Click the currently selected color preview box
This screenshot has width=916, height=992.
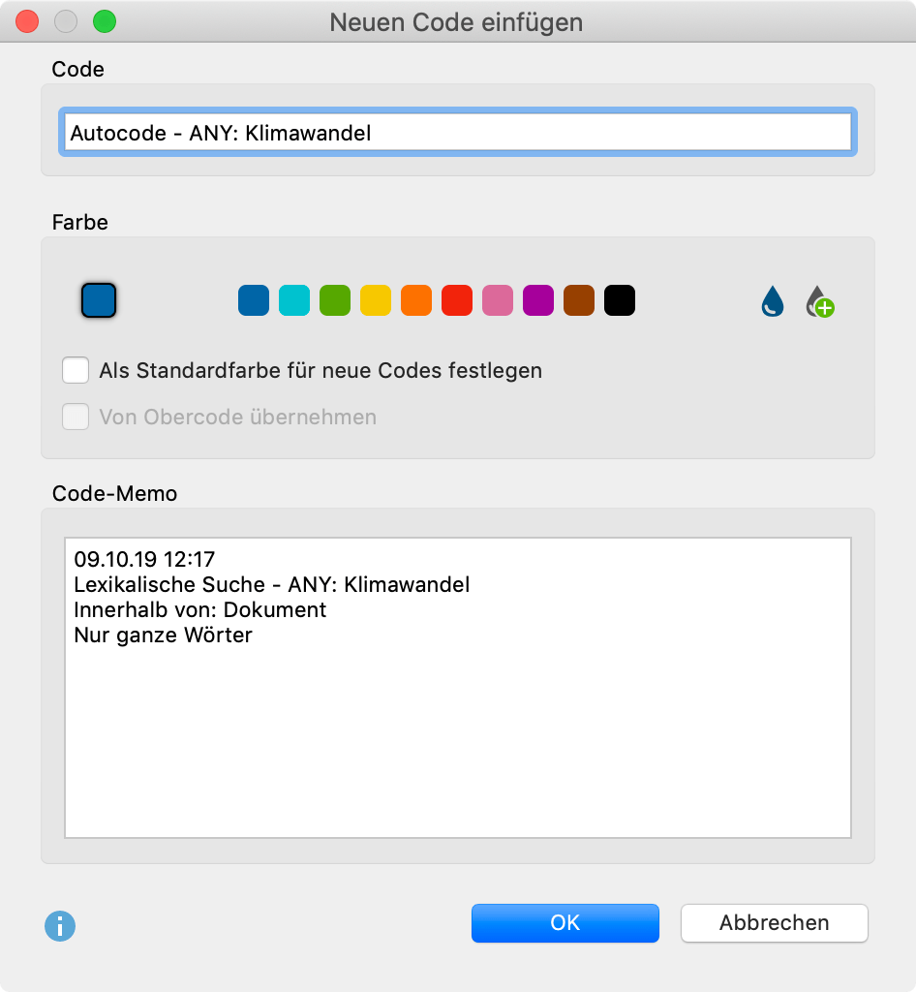[99, 300]
